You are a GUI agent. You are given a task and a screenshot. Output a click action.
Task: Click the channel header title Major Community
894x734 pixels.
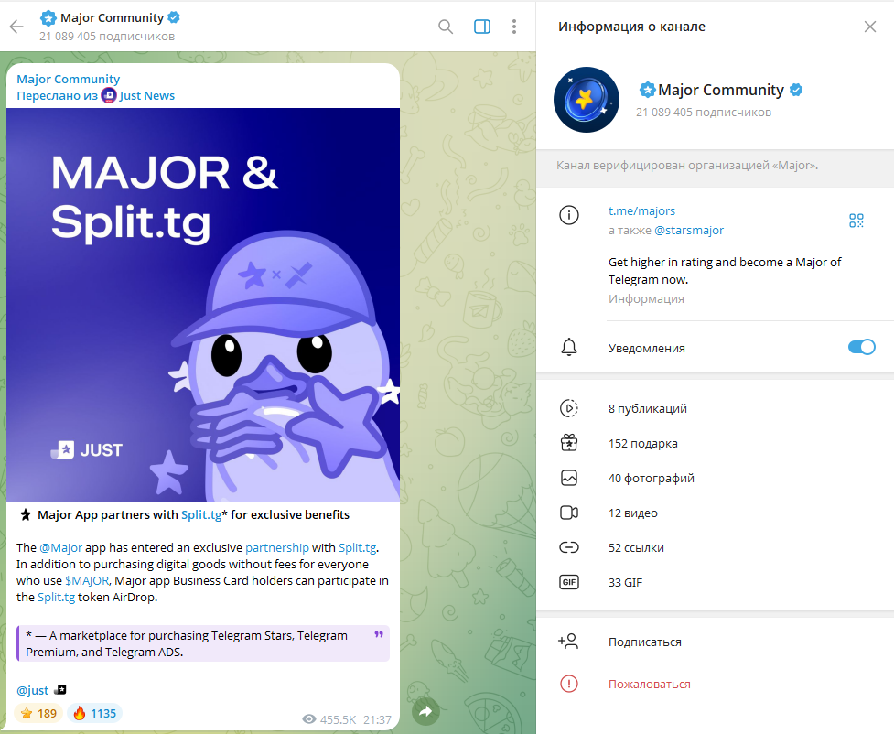point(112,17)
